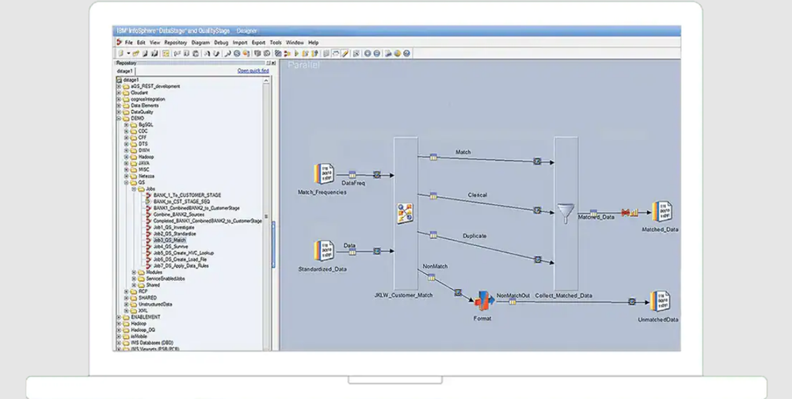Viewport: 792px width, 399px height.
Task: Expand the Cloudant folder node
Action: click(120, 93)
